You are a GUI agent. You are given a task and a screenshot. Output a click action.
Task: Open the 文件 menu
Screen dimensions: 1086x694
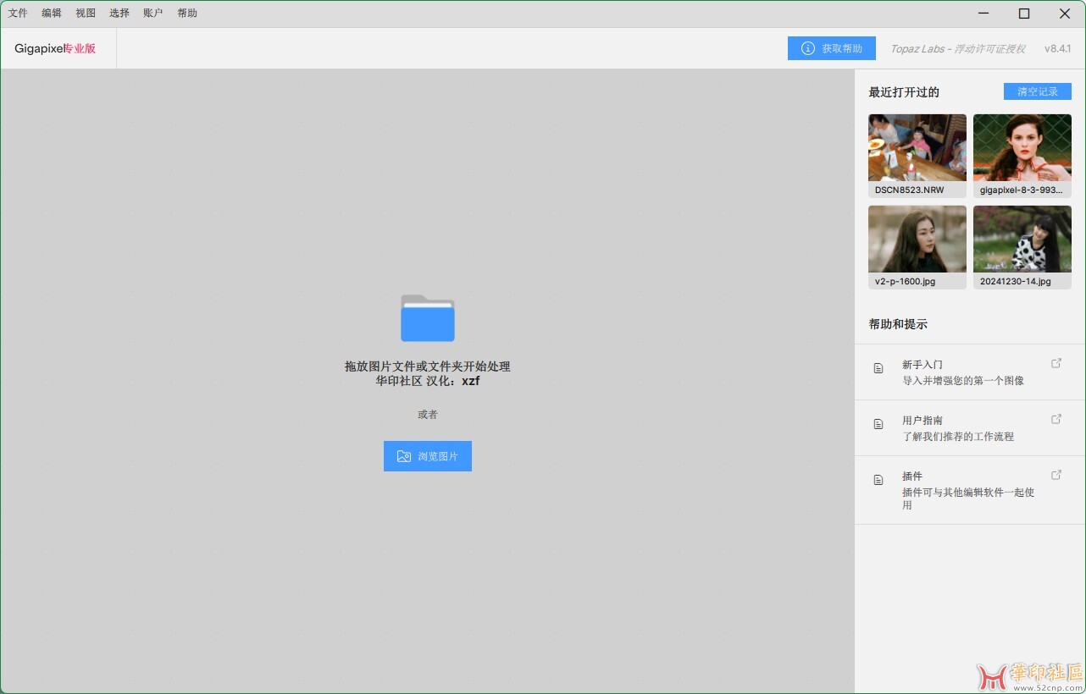(x=18, y=14)
